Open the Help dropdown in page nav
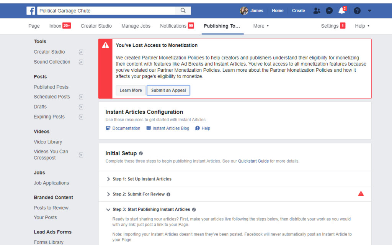Viewport: 392px width, 245px height. (x=362, y=26)
